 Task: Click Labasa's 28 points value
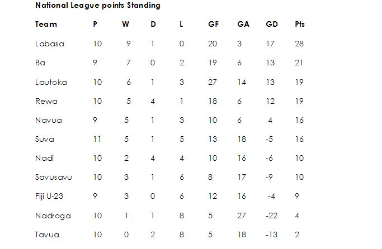(x=299, y=44)
